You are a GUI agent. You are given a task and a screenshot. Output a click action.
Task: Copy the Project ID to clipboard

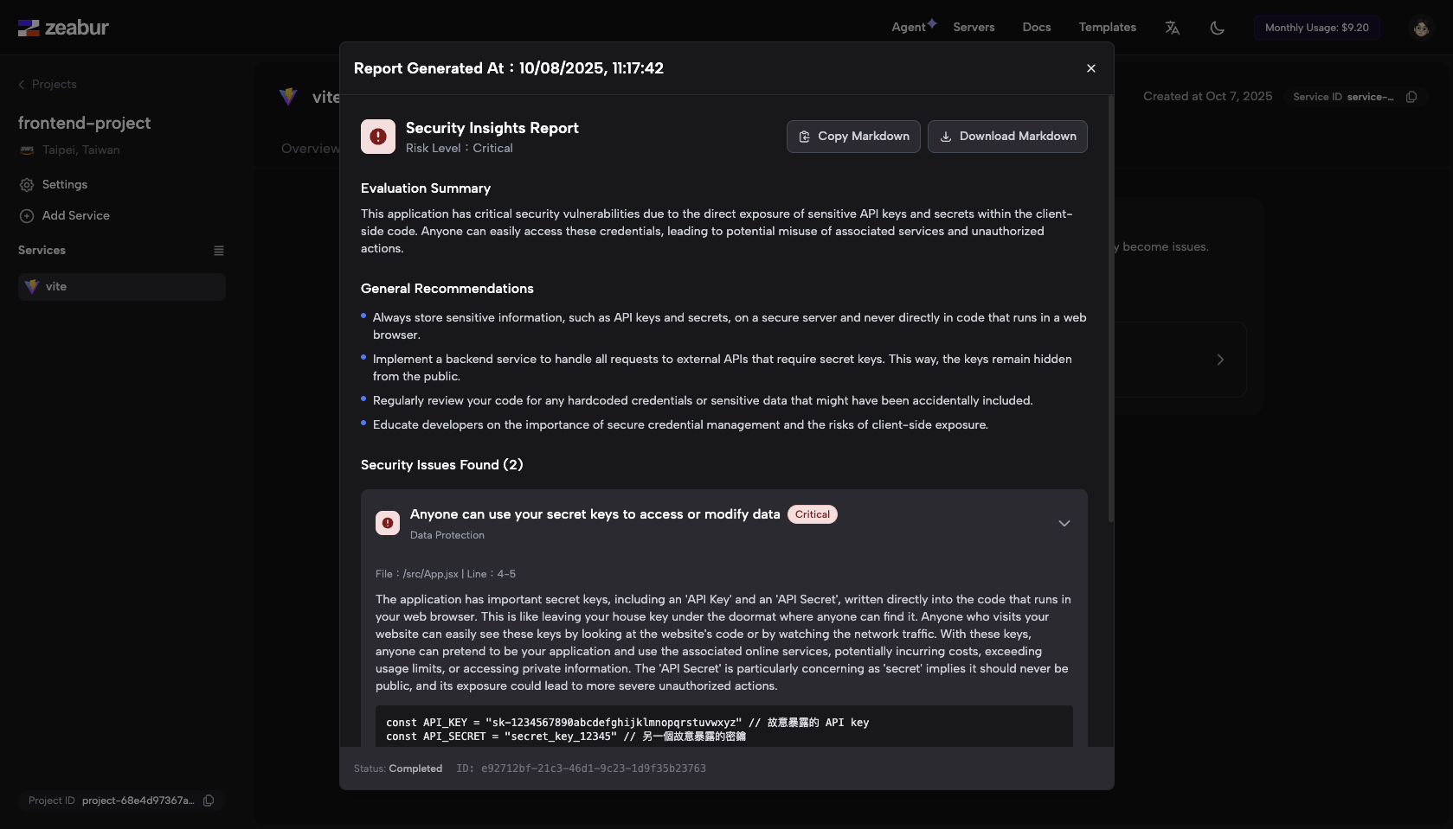(209, 800)
